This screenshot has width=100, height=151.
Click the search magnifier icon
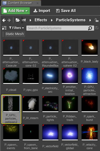(x=90, y=28)
